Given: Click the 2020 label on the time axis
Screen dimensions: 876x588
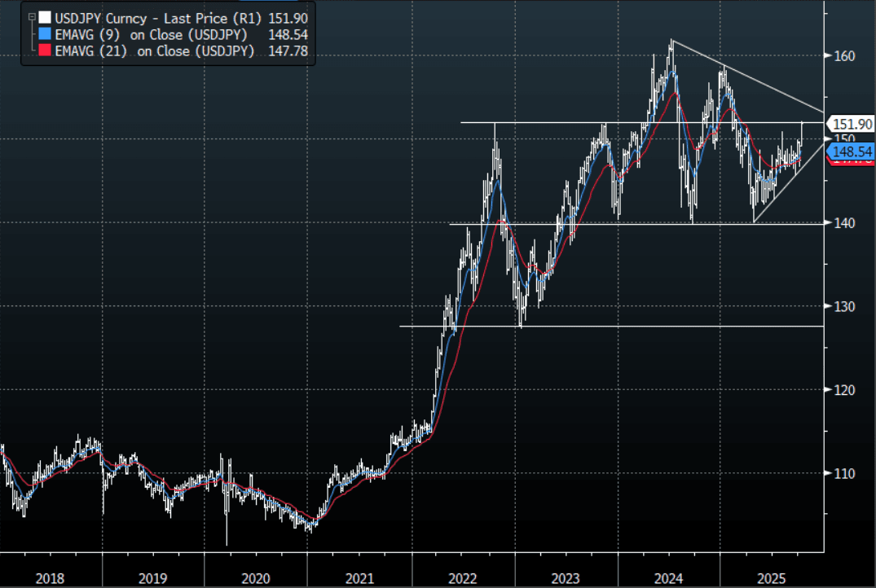Looking at the screenshot, I should 256,578.
